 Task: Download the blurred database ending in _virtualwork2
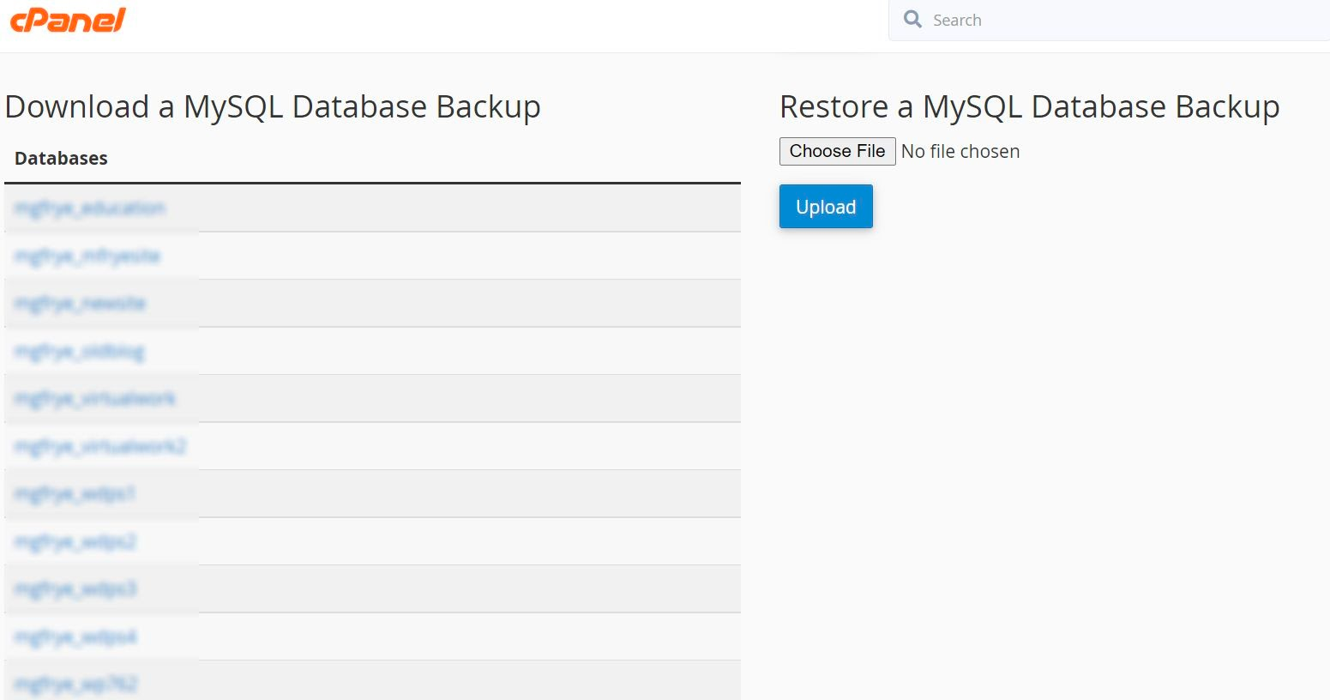pos(100,447)
